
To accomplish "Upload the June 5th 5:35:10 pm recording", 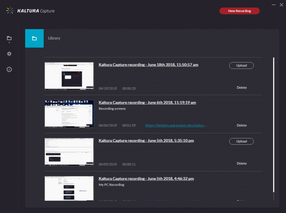I will [x=241, y=141].
